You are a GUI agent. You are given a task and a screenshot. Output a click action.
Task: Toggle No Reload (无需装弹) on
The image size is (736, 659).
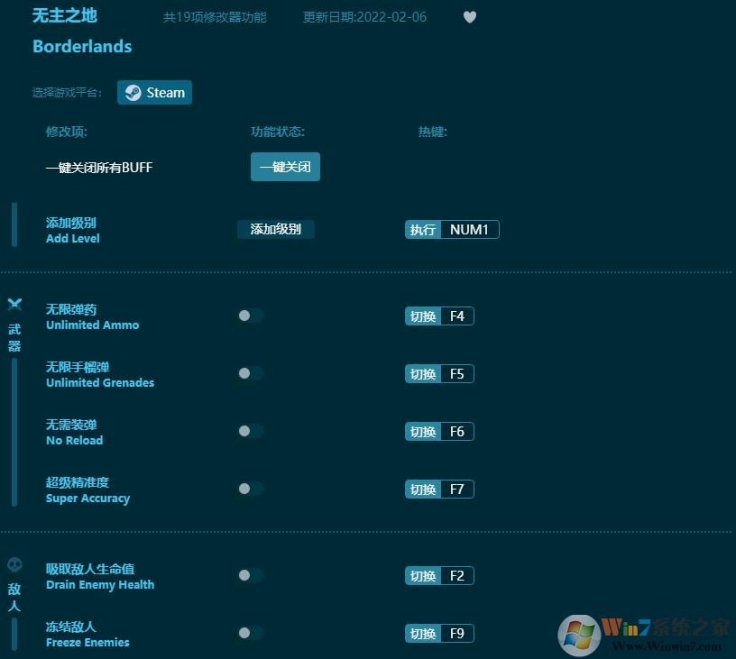[250, 431]
